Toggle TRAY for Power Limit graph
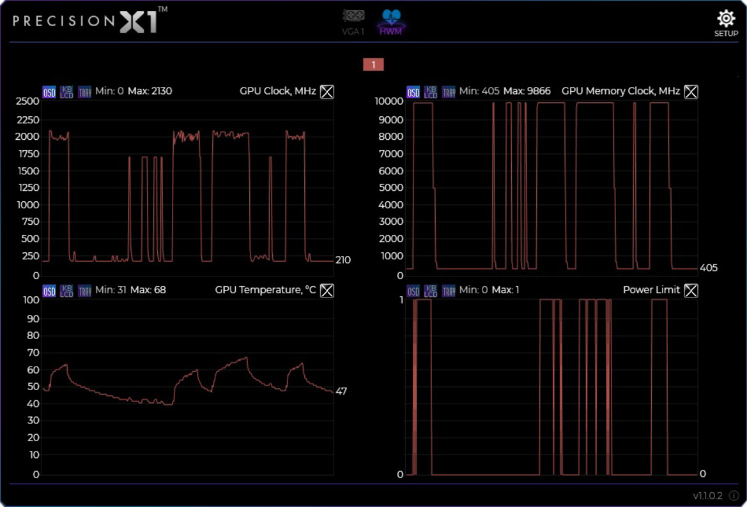747x507 pixels. [449, 291]
